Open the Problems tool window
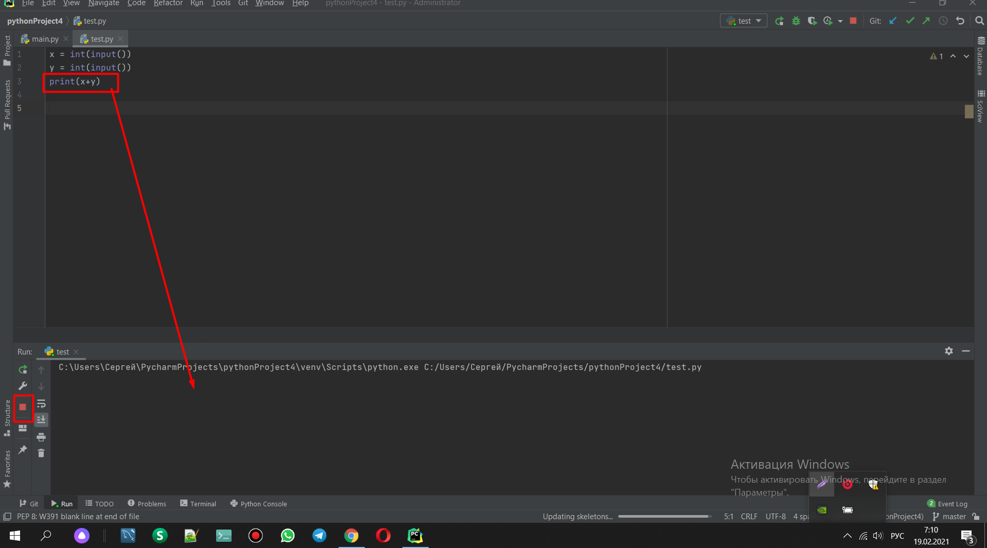987x548 pixels. (147, 504)
